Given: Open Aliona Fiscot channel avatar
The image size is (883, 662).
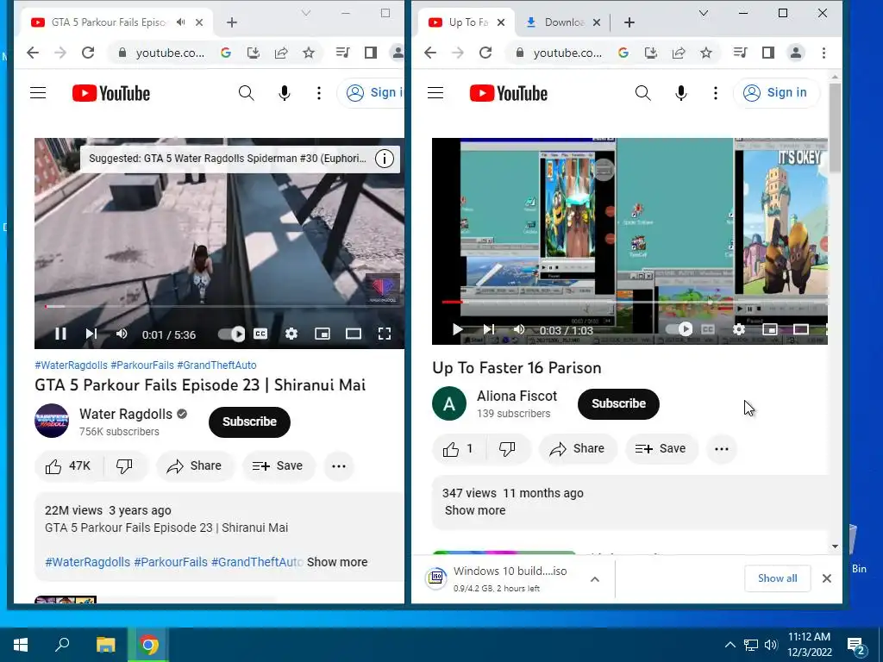Looking at the screenshot, I should tap(449, 403).
